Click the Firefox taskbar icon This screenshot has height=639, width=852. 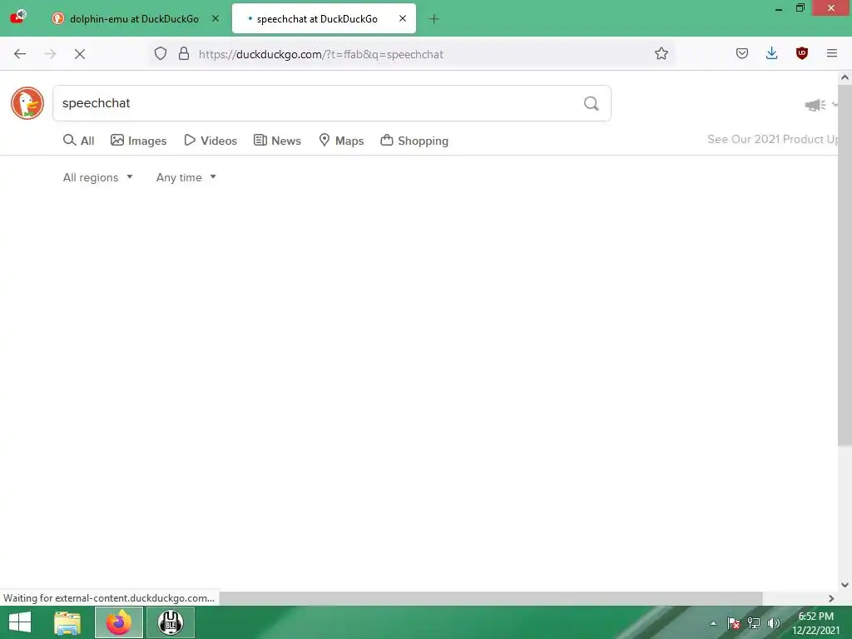pos(119,622)
